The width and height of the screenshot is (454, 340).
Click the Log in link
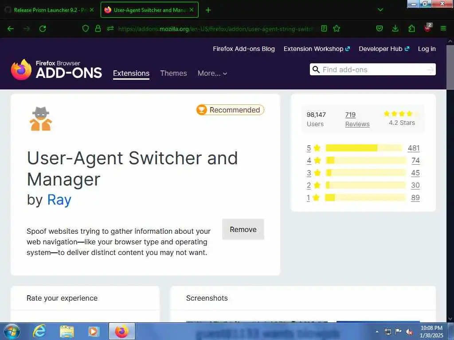pos(427,49)
